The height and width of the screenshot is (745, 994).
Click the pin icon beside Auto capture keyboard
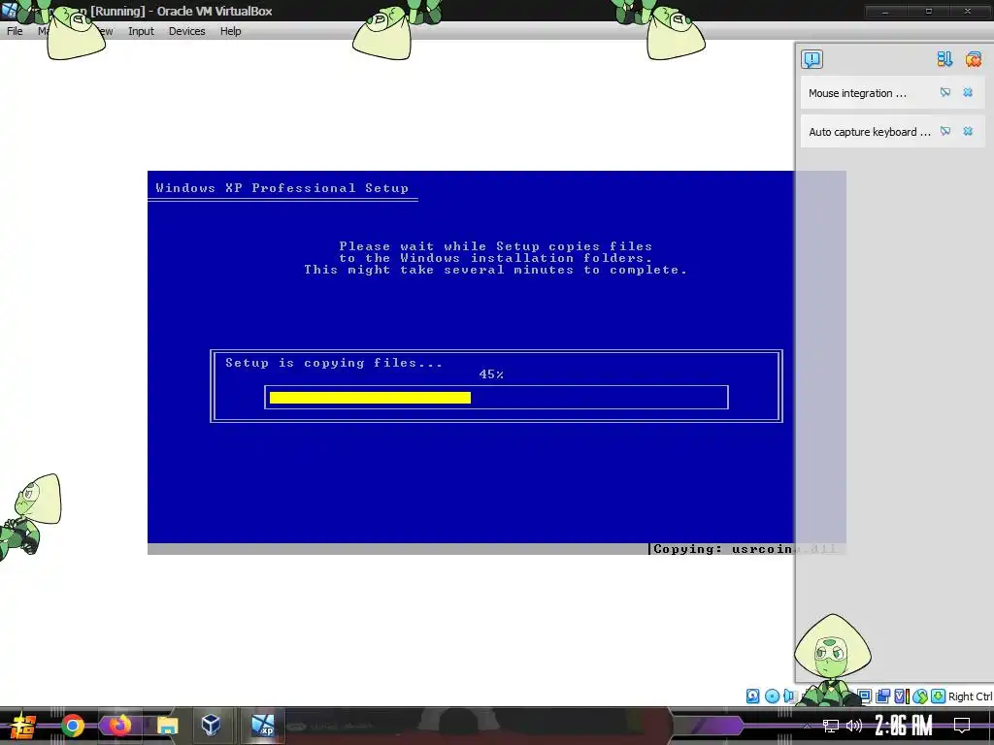tap(945, 131)
